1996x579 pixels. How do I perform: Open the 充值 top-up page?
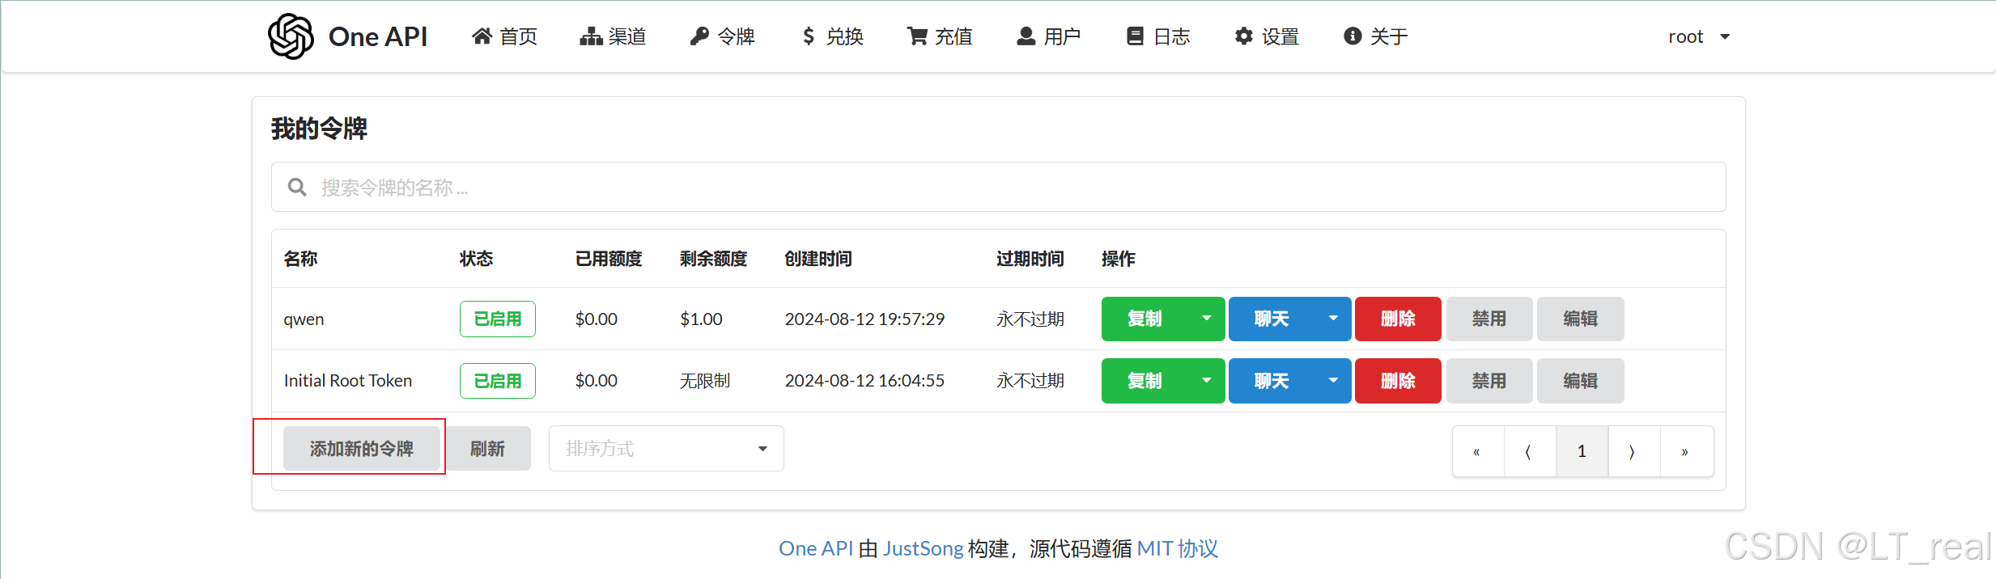(x=940, y=36)
